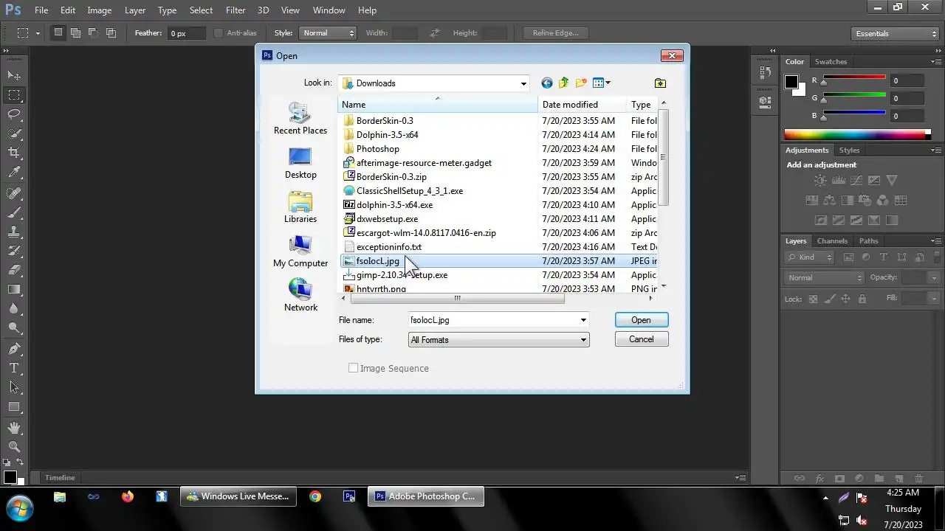The width and height of the screenshot is (945, 531).
Task: Open the Filter menu
Action: click(236, 10)
